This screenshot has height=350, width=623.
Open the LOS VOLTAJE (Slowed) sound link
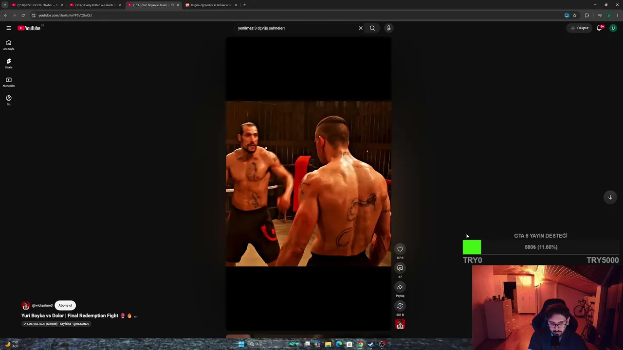tap(56, 324)
